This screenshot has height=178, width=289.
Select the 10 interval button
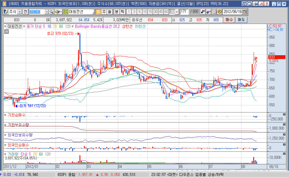click(145, 12)
